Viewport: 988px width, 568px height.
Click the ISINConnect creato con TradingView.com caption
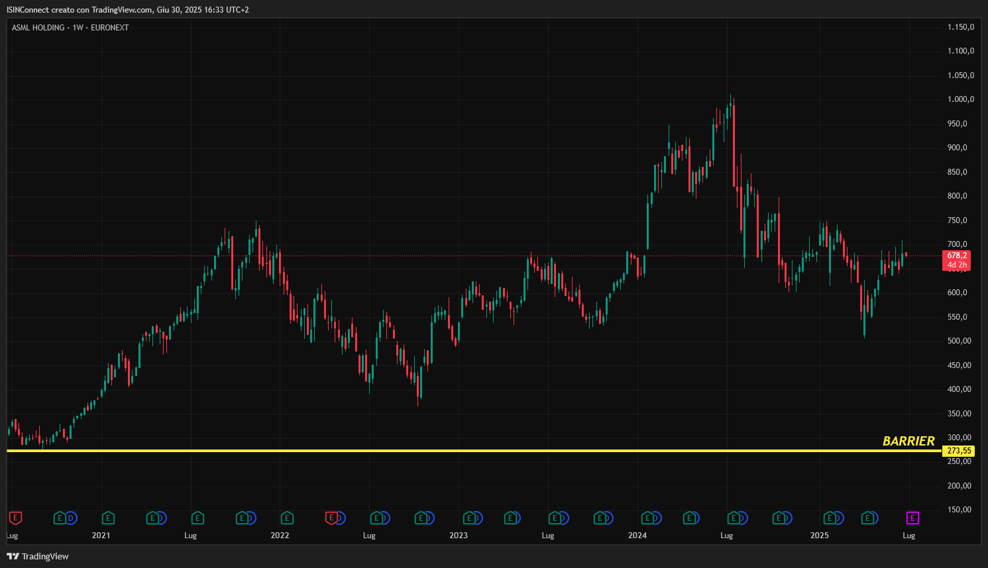tap(128, 10)
